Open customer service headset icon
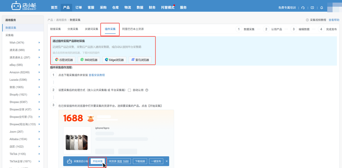 click(303, 8)
